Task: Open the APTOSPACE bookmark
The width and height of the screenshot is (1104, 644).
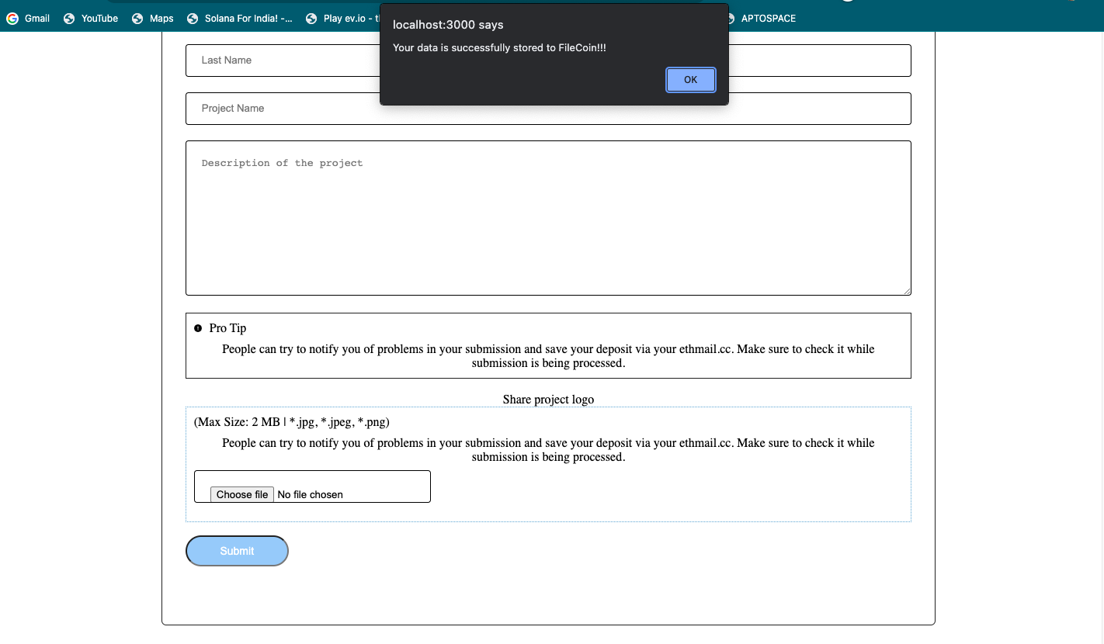Action: click(x=761, y=19)
